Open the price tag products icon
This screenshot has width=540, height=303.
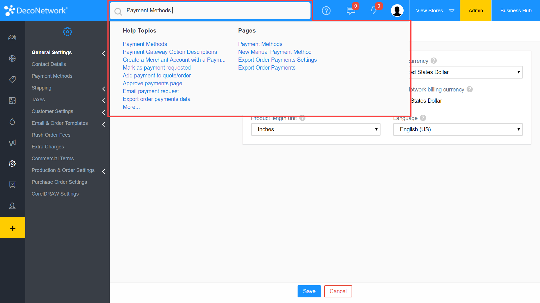click(x=12, y=79)
